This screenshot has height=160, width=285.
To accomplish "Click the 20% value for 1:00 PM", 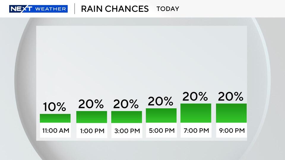I will point(91,104).
